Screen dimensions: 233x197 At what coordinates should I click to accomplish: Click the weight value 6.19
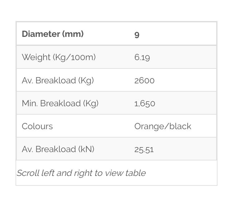point(142,57)
